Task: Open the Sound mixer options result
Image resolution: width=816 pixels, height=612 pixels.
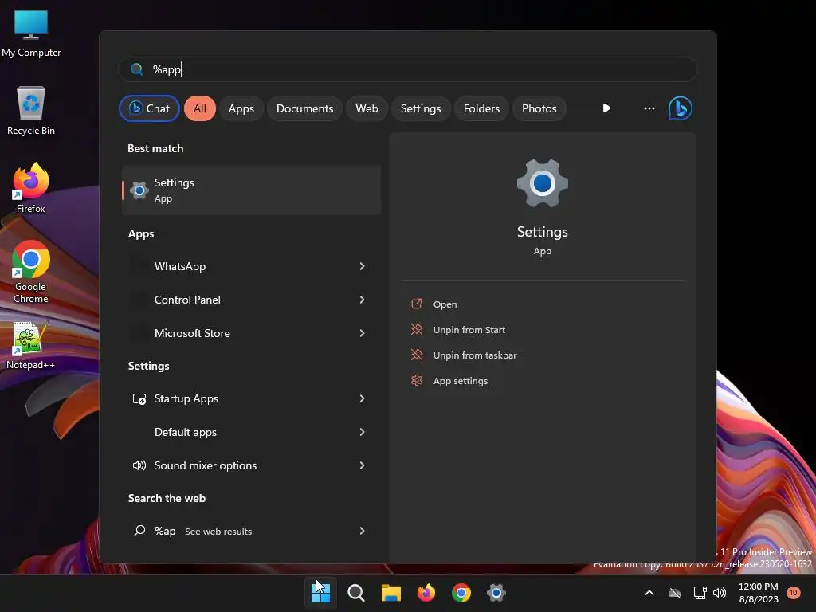Action: point(251,465)
